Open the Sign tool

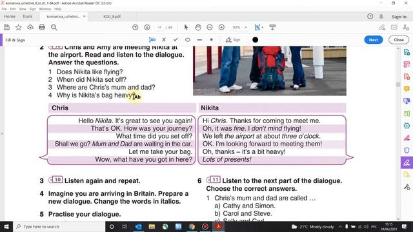(x=233, y=40)
